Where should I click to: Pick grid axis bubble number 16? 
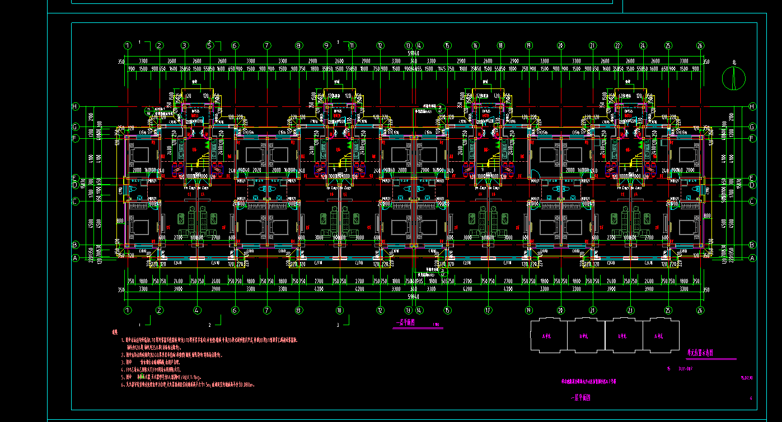click(476, 45)
